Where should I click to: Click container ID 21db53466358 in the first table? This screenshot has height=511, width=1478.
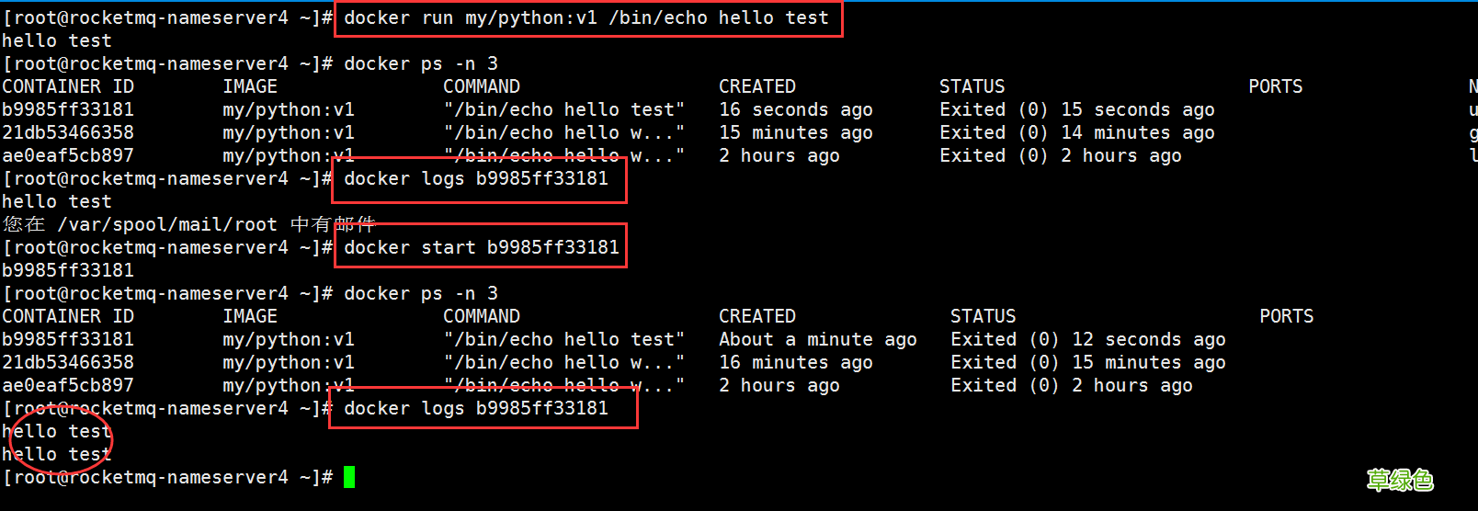(68, 132)
